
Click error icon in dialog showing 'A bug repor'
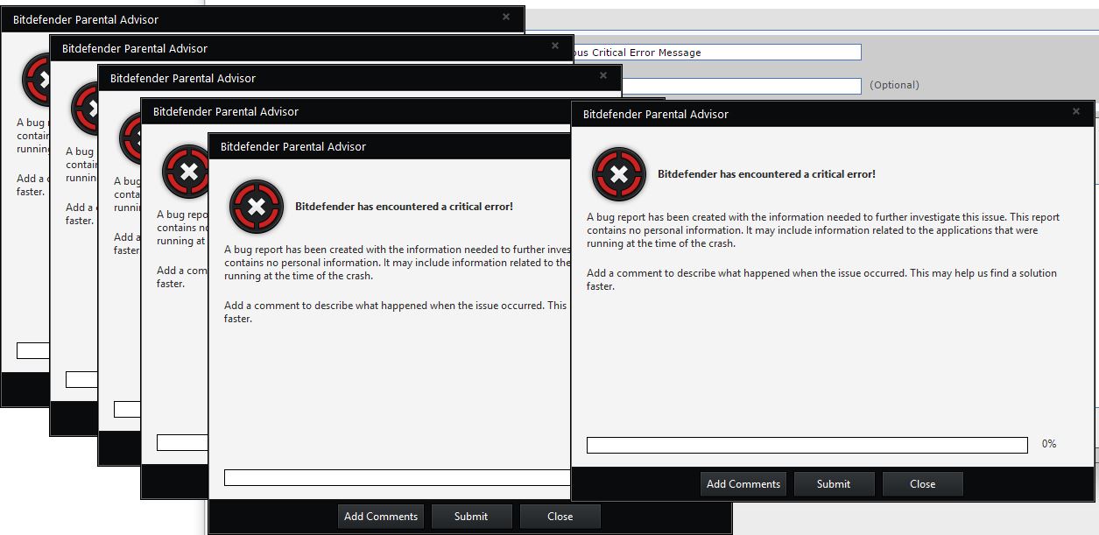(185, 172)
